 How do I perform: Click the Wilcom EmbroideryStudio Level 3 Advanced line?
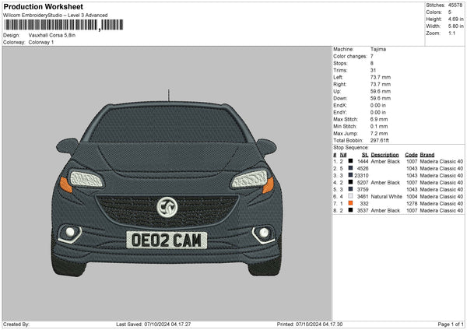point(55,16)
